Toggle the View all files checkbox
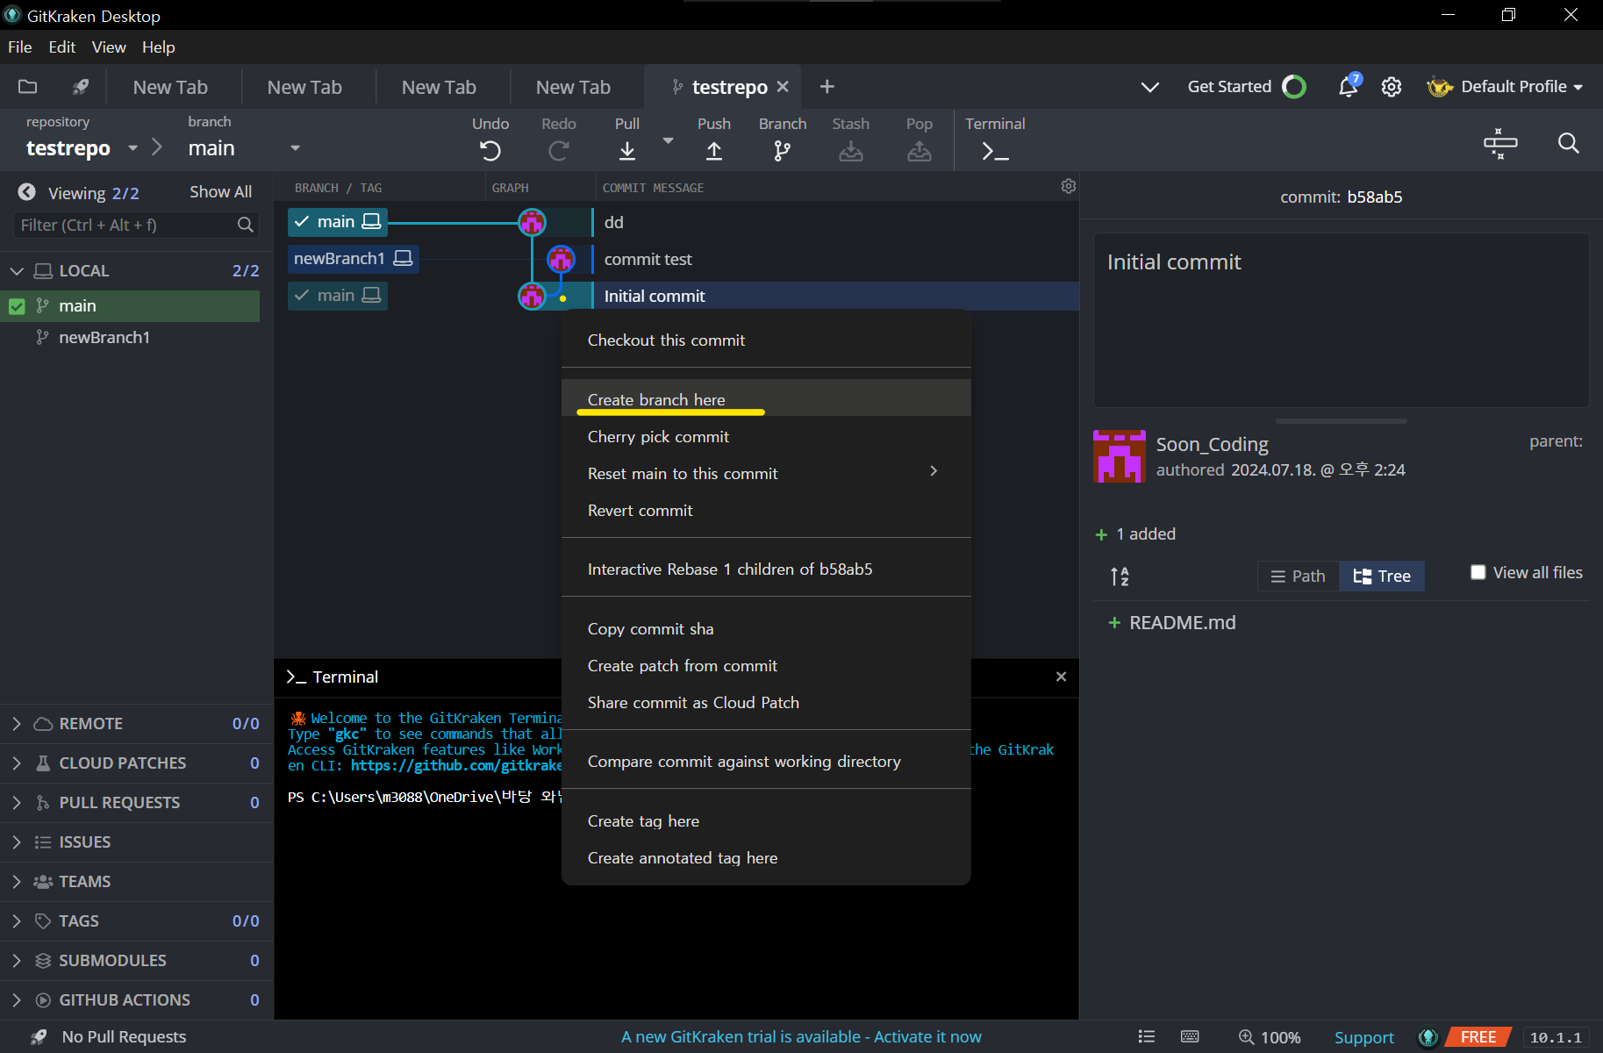The height and width of the screenshot is (1053, 1603). (1478, 572)
